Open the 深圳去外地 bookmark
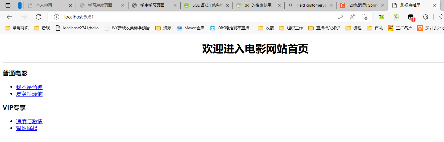 coord(430,28)
